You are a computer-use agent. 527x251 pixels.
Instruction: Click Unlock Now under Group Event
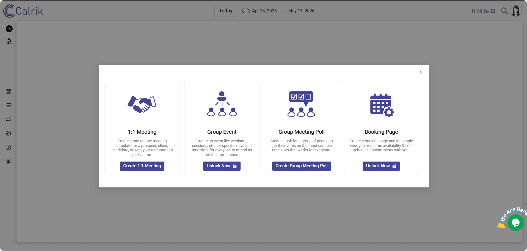pos(222,166)
